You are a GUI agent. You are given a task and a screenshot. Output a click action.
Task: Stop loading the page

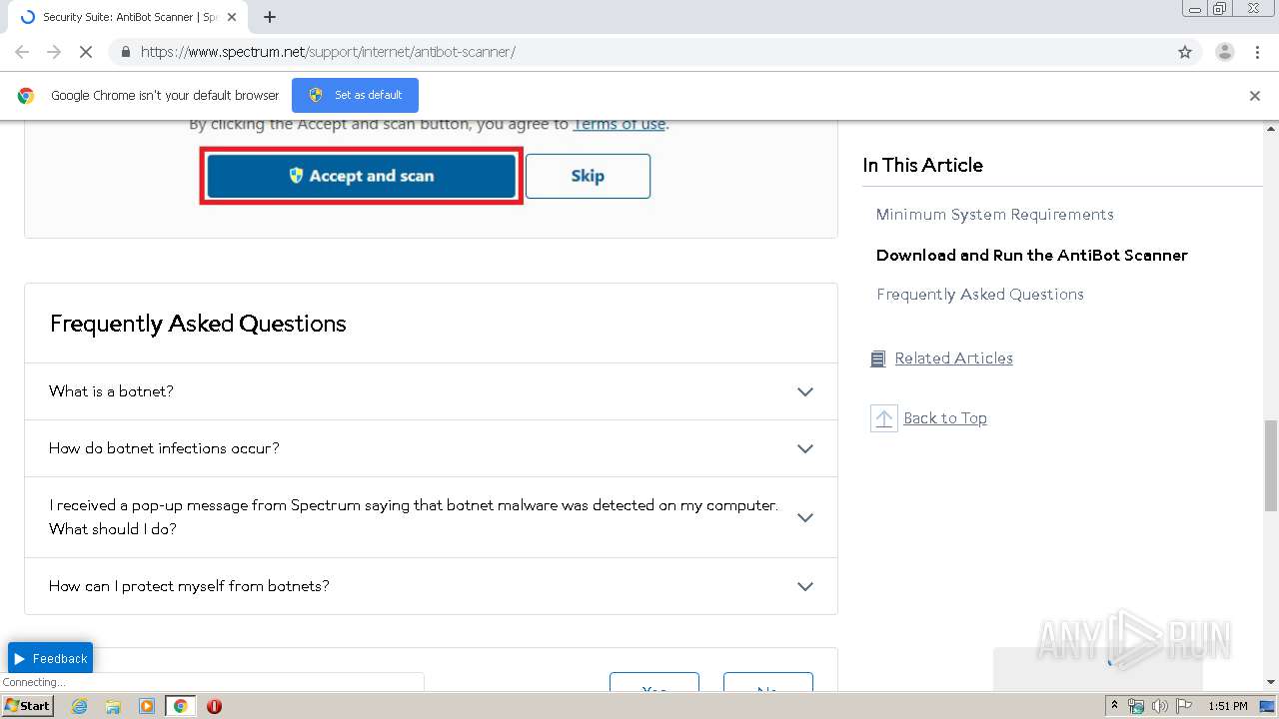point(86,52)
